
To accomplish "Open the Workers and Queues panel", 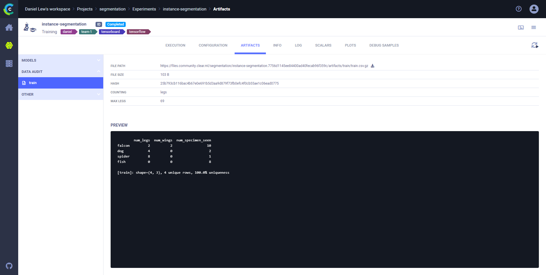I will [9, 64].
